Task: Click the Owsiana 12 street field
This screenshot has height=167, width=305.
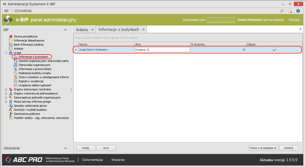Action: pyautogui.click(x=162, y=50)
